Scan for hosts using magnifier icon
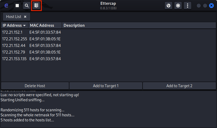The image size is (217, 128). [x=27, y=6]
